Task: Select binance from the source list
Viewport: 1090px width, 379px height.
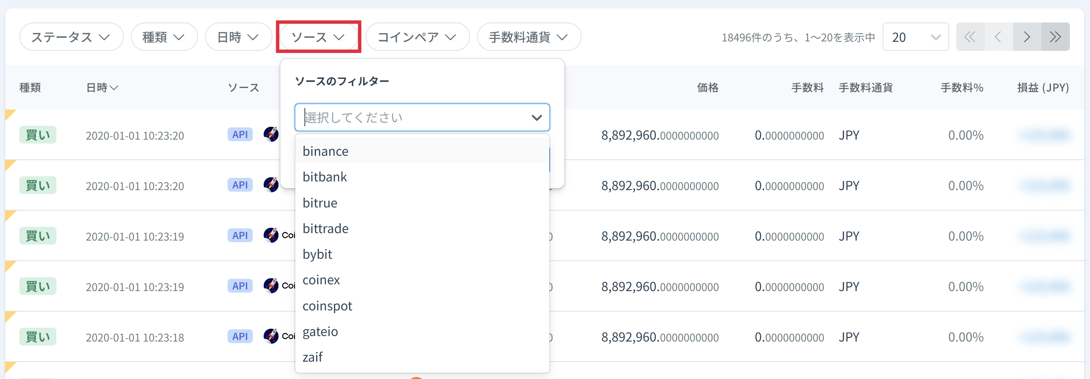Action: [422, 151]
